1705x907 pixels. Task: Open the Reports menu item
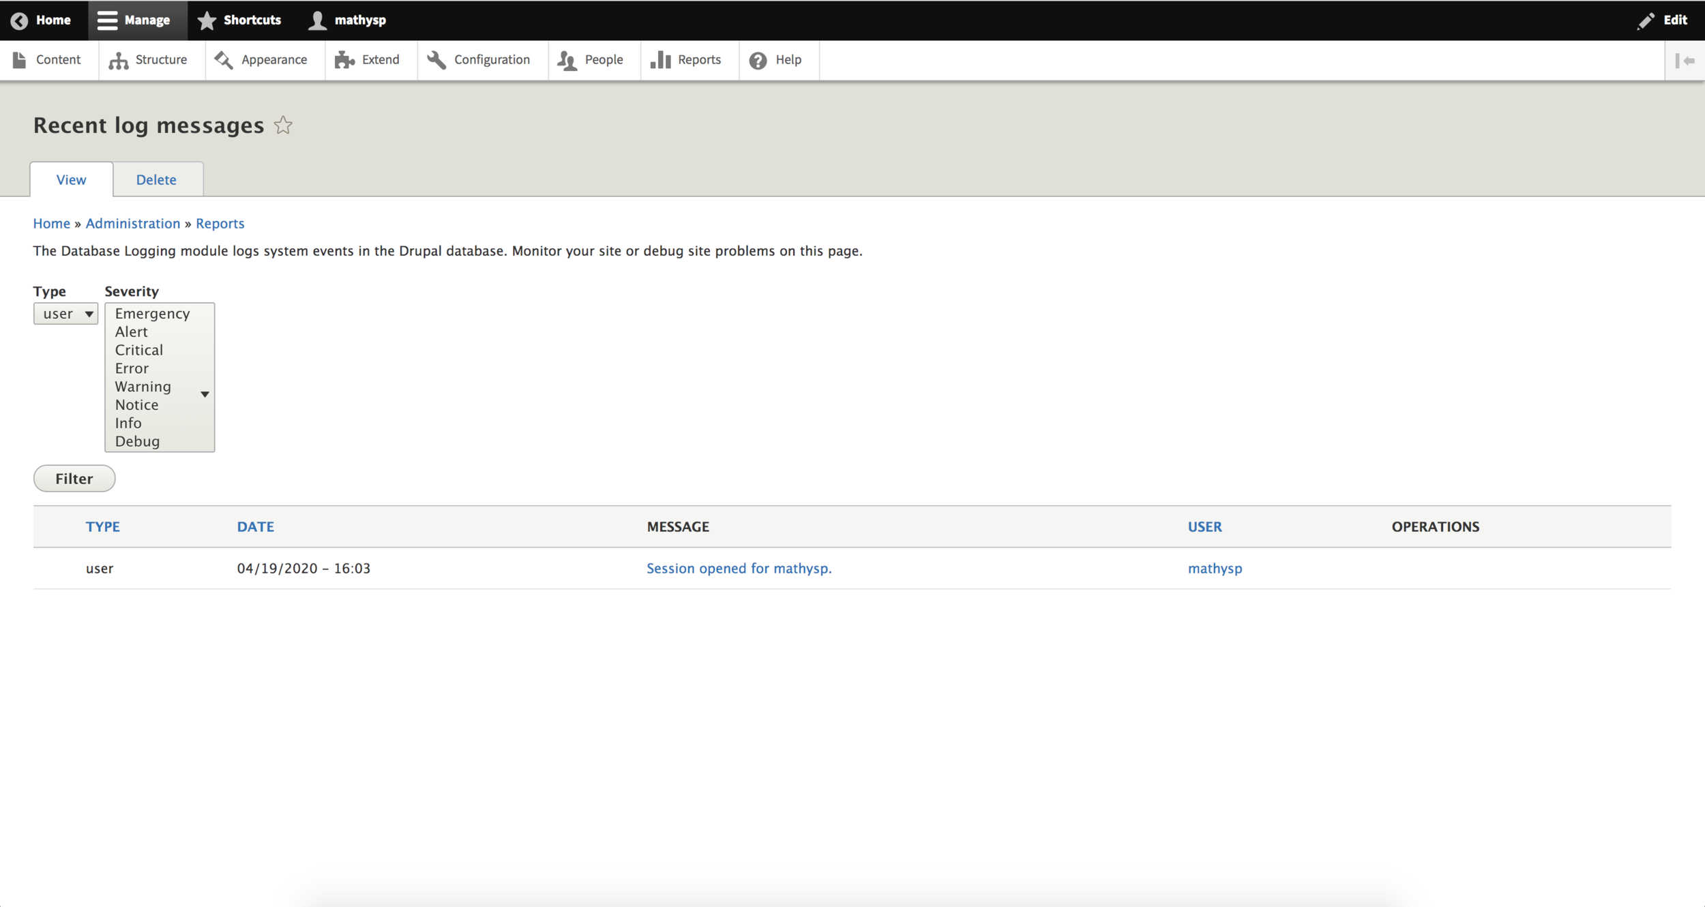tap(686, 60)
